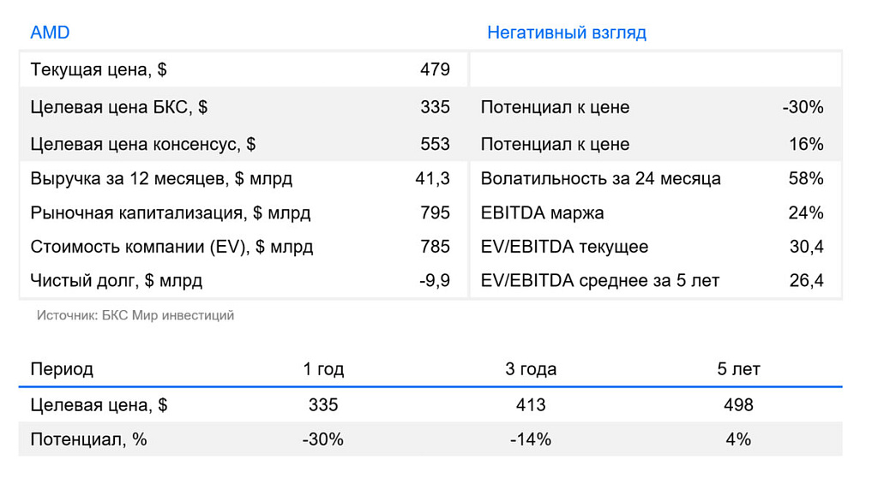Click the Источник: БКС Мир инвестиций caption
The image size is (878, 496).
(135, 315)
